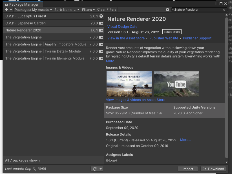Open Visual Design Cafe publisher link
The width and height of the screenshot is (232, 174).
click(x=122, y=27)
